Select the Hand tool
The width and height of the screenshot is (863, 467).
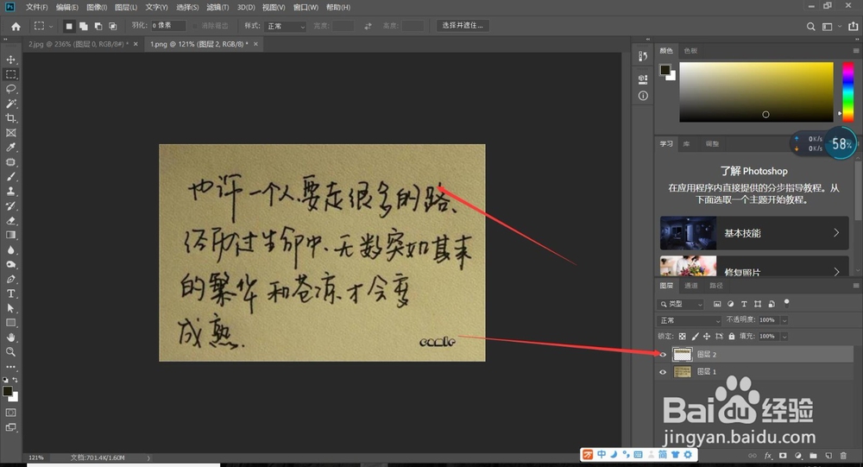coord(11,337)
